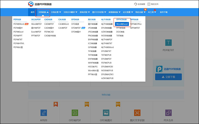Click the 新 badge above 特色功能

pyautogui.click(x=145, y=10)
